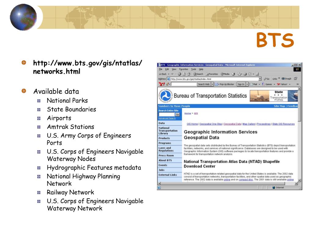Click Go beside the Search Entire Site box
Image resolution: width=313 pixels, height=234 pixels.
tap(178, 115)
